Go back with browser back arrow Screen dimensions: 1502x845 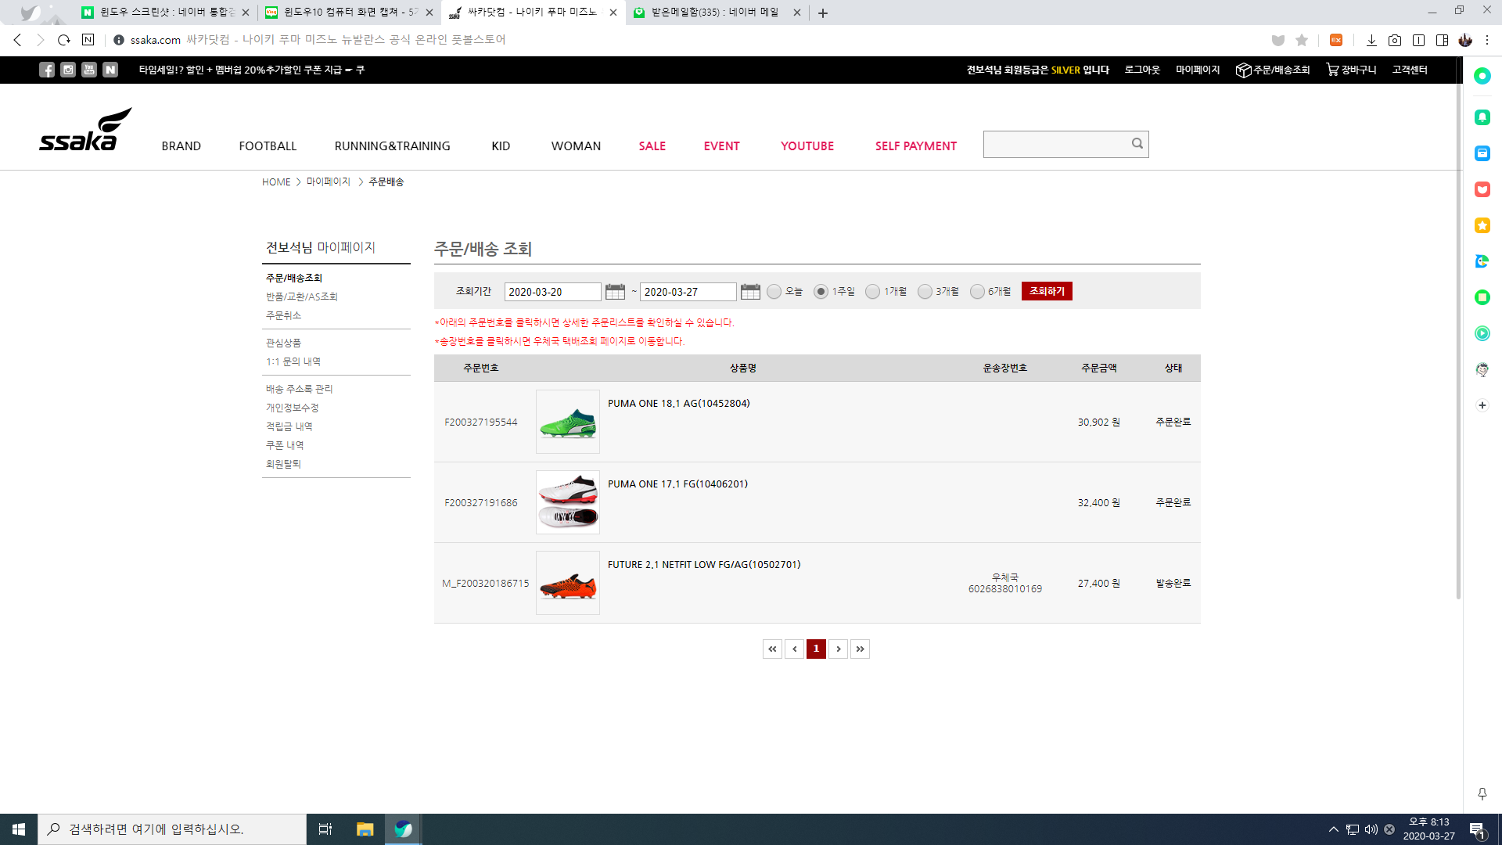(17, 40)
